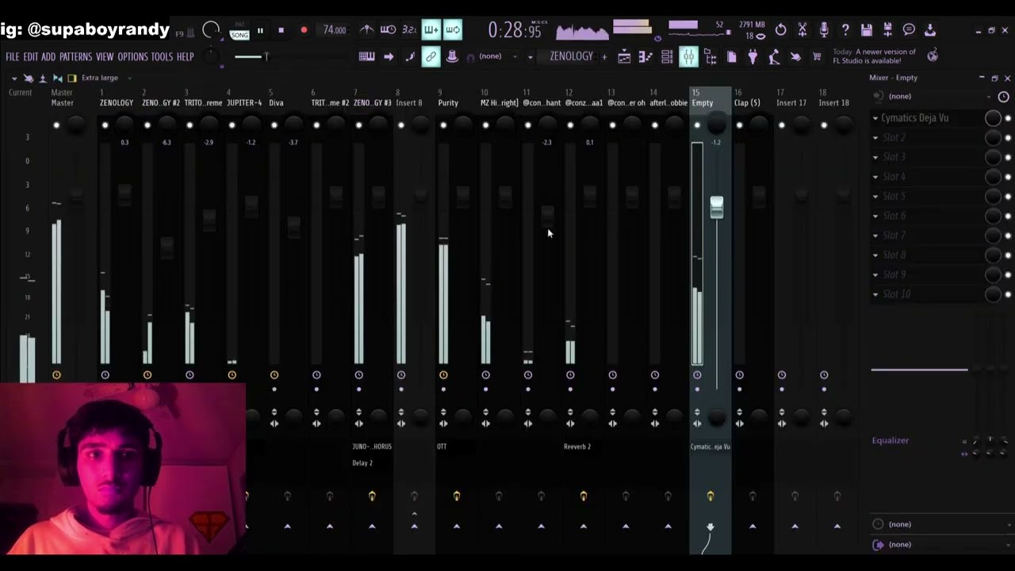
Task: Open the HELP menu
Action: 185,57
